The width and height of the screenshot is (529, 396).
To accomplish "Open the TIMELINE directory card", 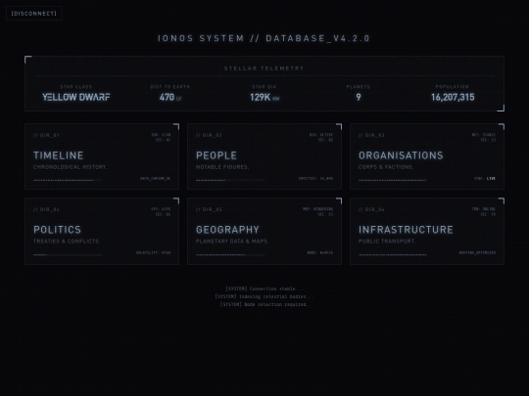I will pos(102,156).
